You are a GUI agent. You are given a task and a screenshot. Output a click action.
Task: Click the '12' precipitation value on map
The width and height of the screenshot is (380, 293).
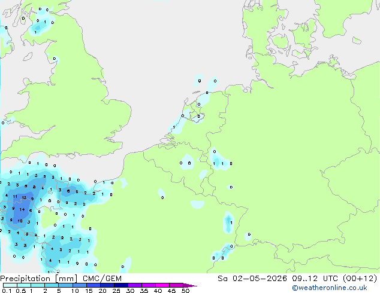click(24, 198)
